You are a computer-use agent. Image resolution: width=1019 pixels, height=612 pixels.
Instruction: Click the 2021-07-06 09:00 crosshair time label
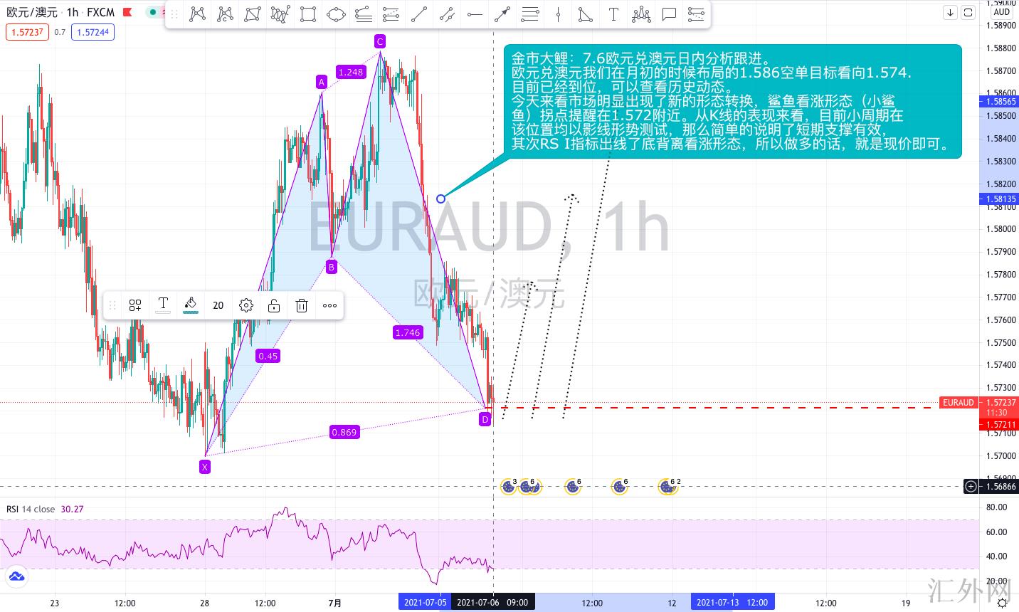pos(492,603)
